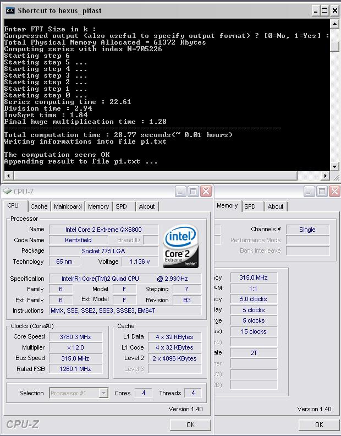Click console horizontal scrollbar right arrow

click(x=325, y=176)
